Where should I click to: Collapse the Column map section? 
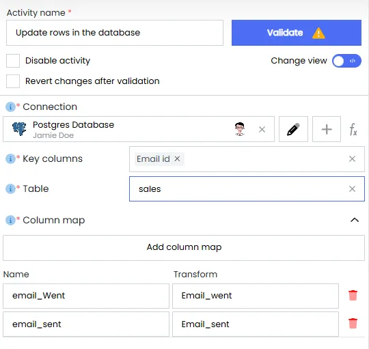[x=355, y=220]
